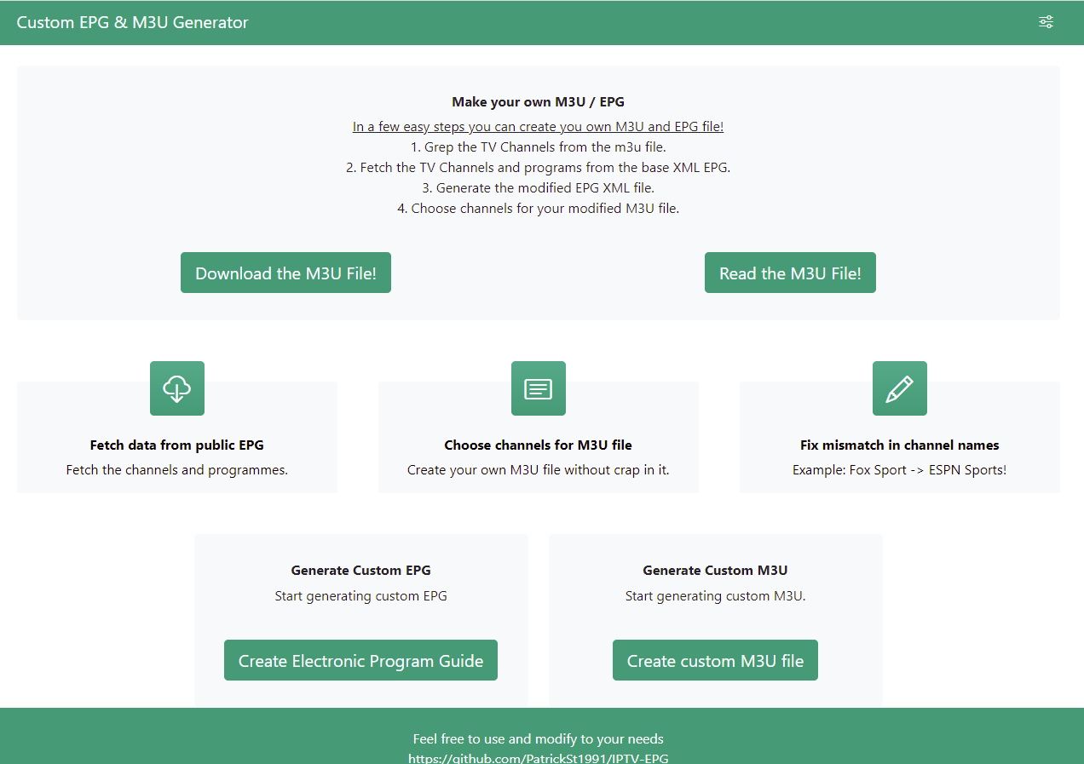This screenshot has height=764, width=1084.
Task: Click the 'Generate Custom EPG' heading
Action: click(x=361, y=570)
